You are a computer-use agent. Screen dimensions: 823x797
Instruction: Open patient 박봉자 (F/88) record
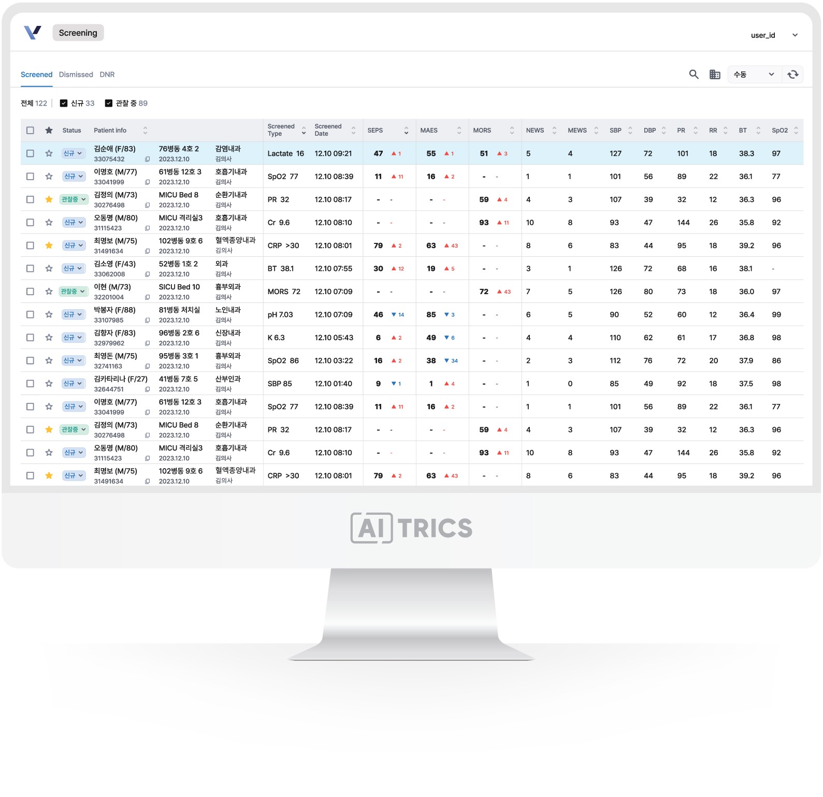[x=114, y=310]
